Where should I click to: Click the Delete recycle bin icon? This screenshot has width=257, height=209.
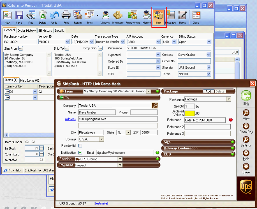(x=43, y=17)
